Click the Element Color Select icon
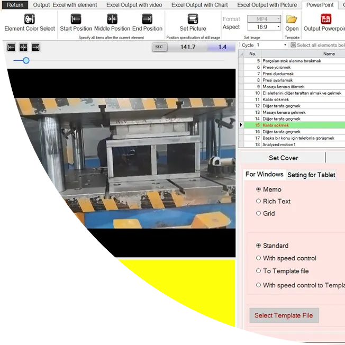 [30, 19]
